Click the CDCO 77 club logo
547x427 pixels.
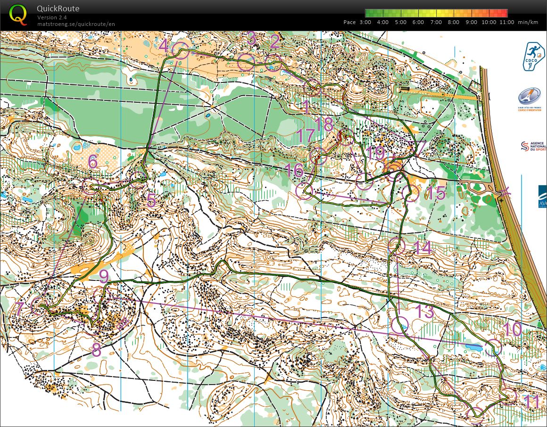pyautogui.click(x=534, y=57)
